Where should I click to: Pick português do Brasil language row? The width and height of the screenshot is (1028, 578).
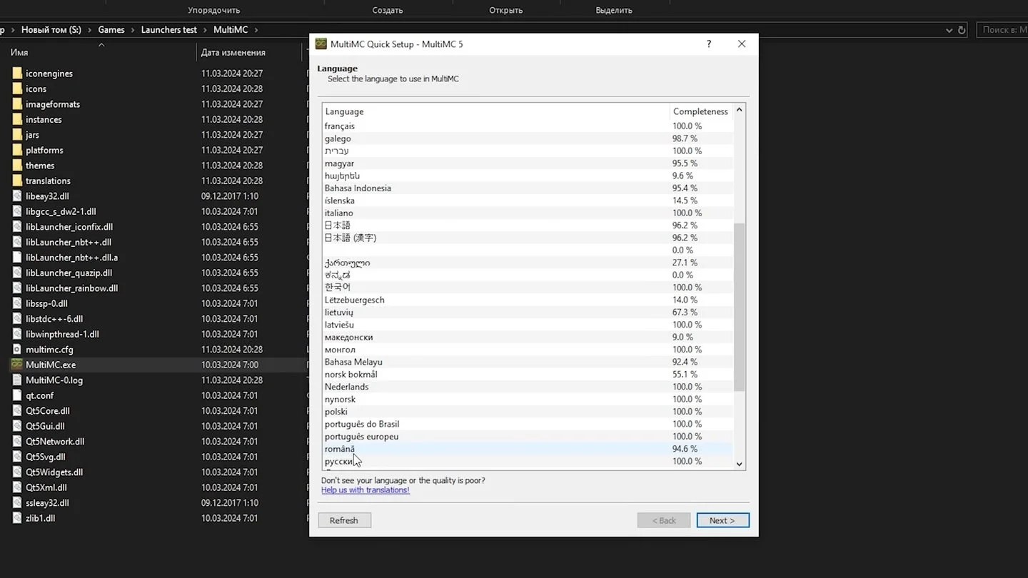tap(528, 424)
